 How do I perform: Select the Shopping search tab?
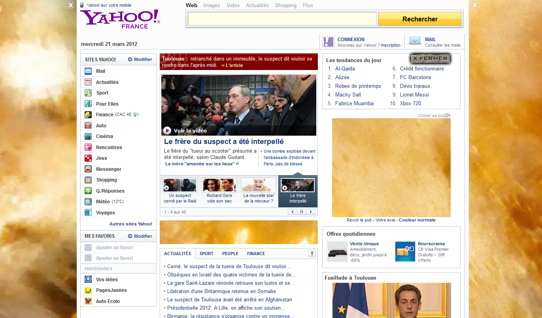click(x=286, y=6)
